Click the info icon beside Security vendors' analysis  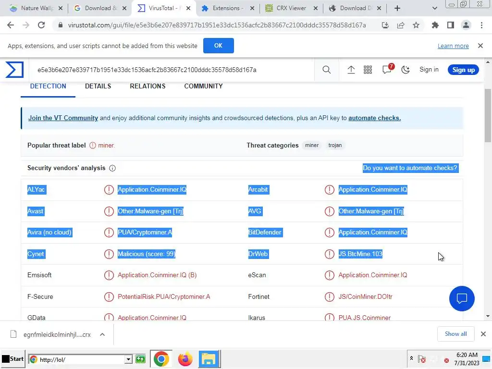[112, 168]
